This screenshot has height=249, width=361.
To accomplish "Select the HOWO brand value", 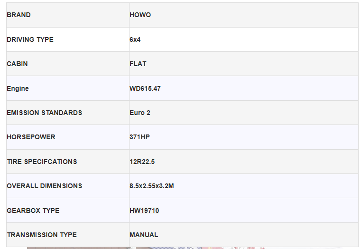I will click(x=140, y=15).
